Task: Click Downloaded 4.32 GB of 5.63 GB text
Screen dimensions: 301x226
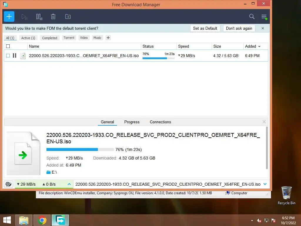Action: tap(124, 158)
